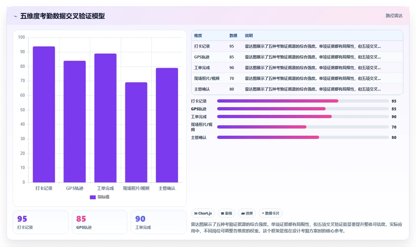Viewport: 416px width, 247px height.
Task: Click the value 70 in the table
Action: [x=231, y=79]
